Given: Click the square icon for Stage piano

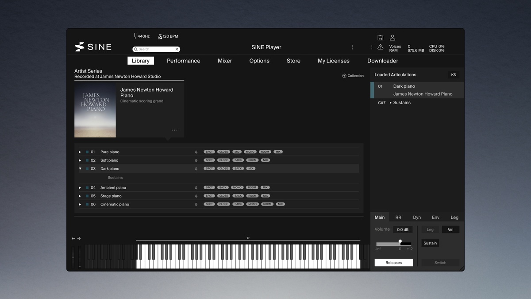Looking at the screenshot, I should tap(87, 196).
